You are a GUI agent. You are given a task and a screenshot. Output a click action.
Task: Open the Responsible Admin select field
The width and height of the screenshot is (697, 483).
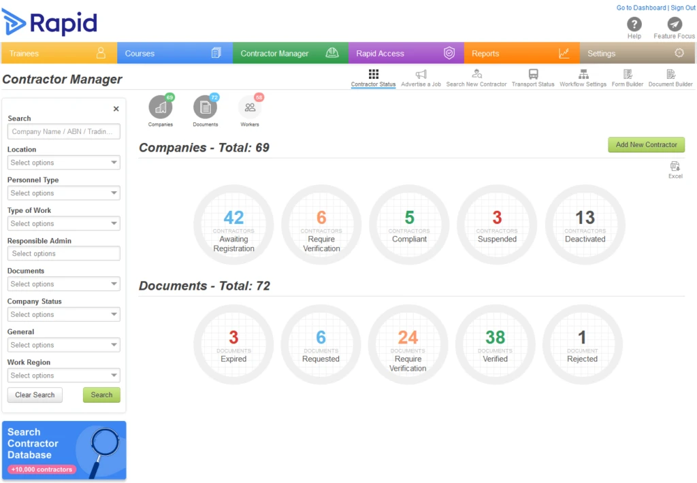point(63,253)
